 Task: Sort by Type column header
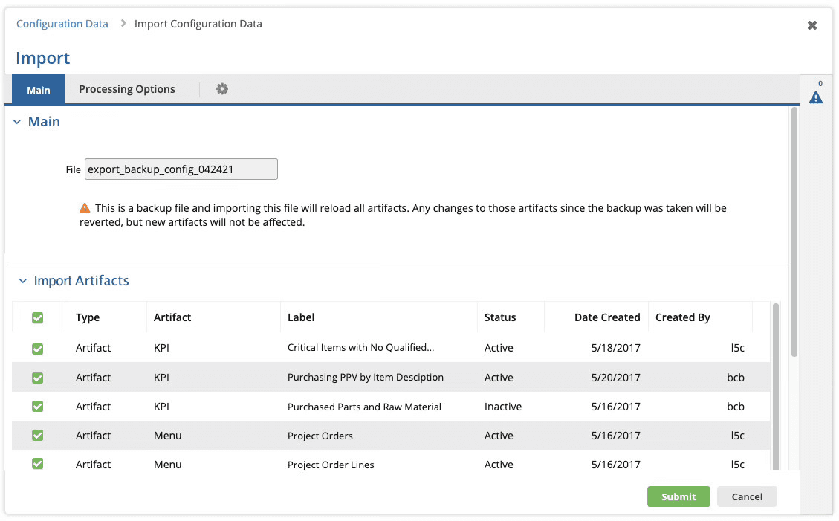(x=88, y=317)
